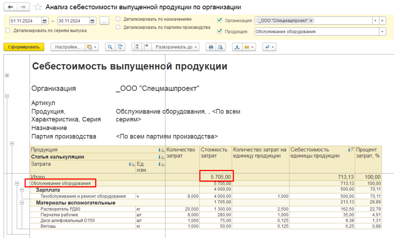Image resolution: width=394 pixels, height=238 pixels.
Task: Send report by email envelope icon
Action: pos(247,47)
